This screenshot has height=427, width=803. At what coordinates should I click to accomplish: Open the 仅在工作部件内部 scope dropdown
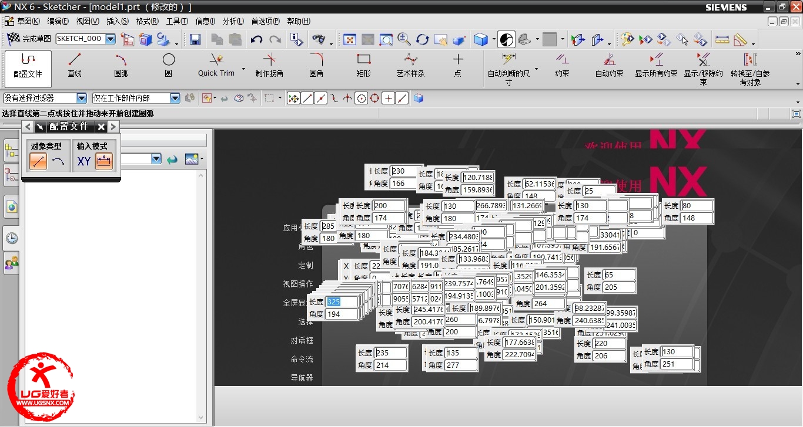175,99
